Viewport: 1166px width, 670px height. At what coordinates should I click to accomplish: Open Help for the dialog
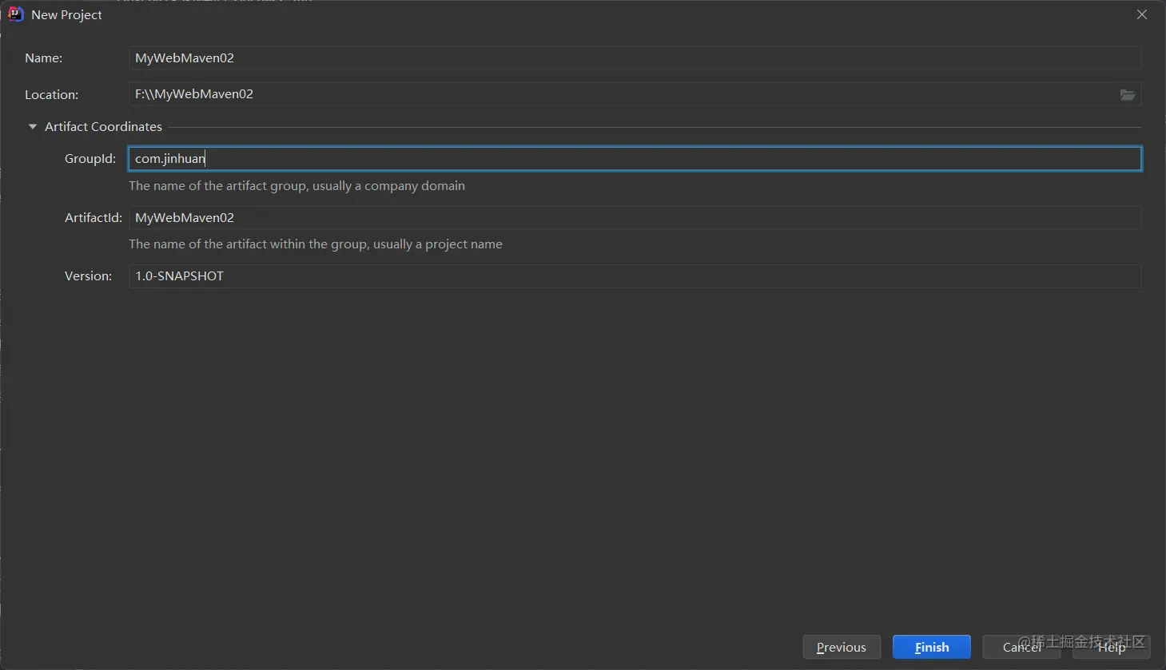pos(1112,647)
